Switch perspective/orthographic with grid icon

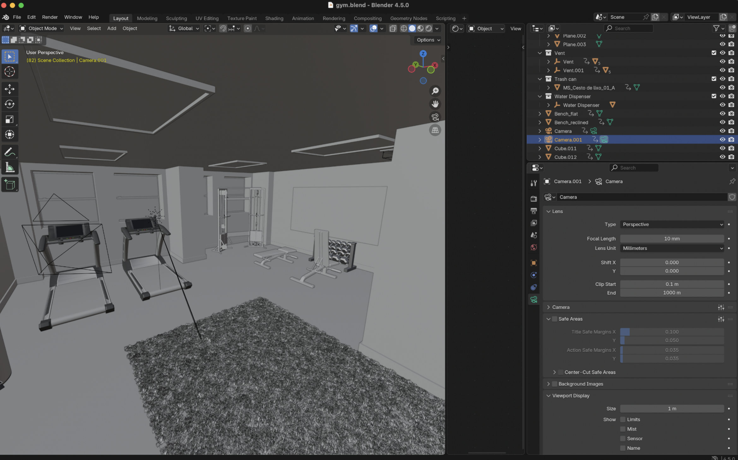coord(435,130)
